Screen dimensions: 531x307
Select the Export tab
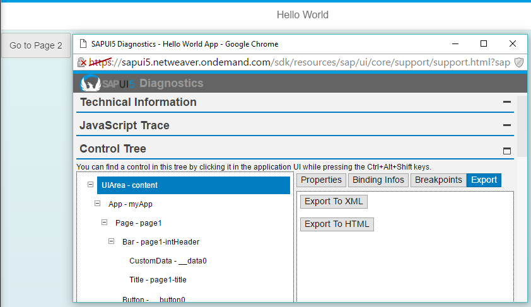point(484,180)
